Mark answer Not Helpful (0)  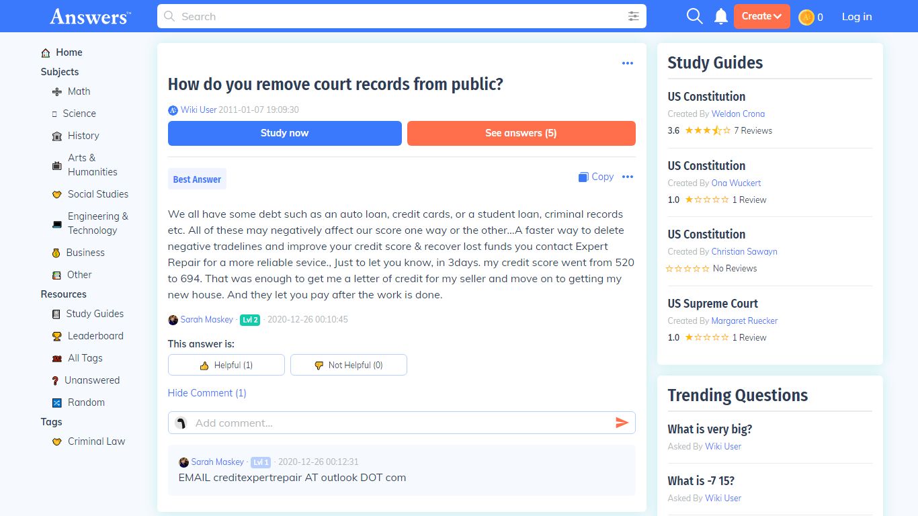tap(349, 365)
